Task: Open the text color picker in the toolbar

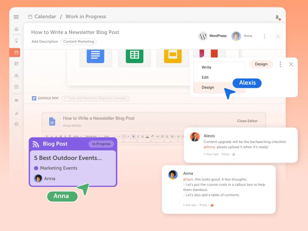Action: [147, 136]
